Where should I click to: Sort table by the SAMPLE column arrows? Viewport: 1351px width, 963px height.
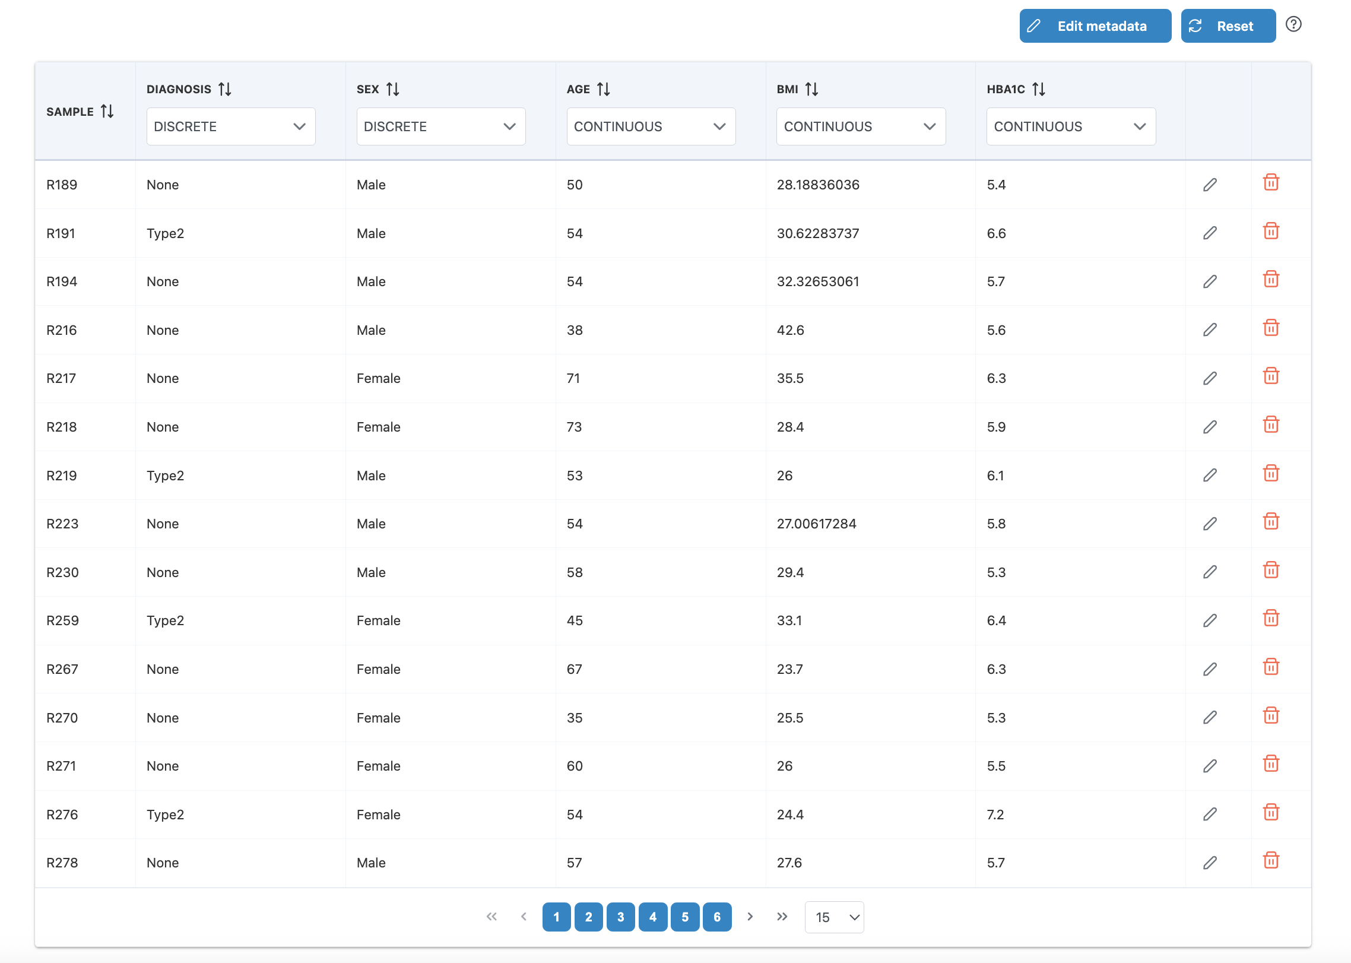coord(107,112)
